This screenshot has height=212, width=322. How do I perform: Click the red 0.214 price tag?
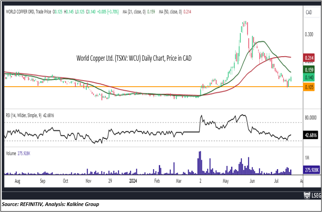[x=309, y=58]
